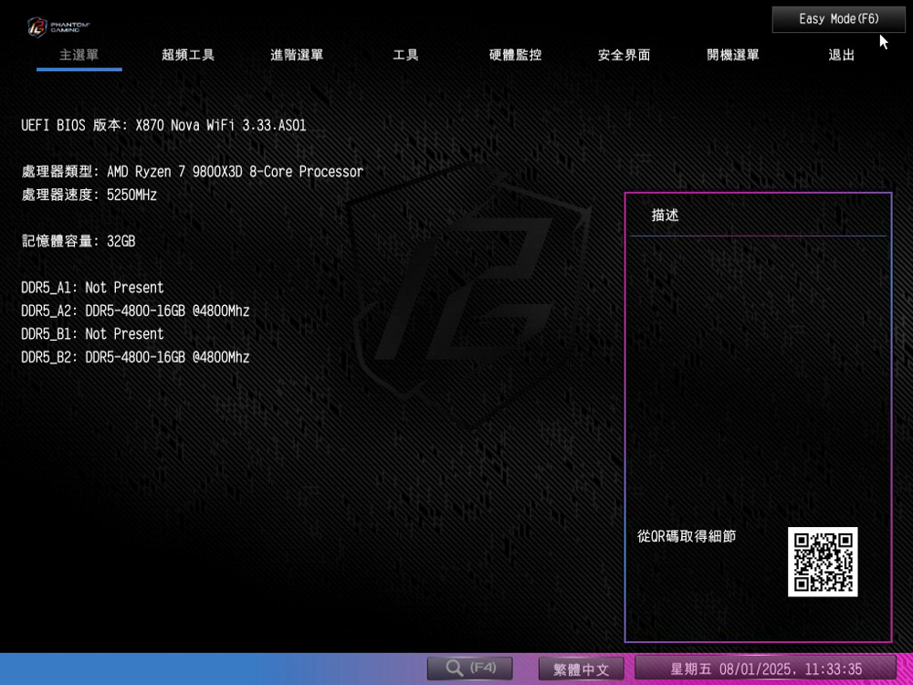The image size is (913, 685).
Task: Click the 描述 panel header
Action: [666, 216]
